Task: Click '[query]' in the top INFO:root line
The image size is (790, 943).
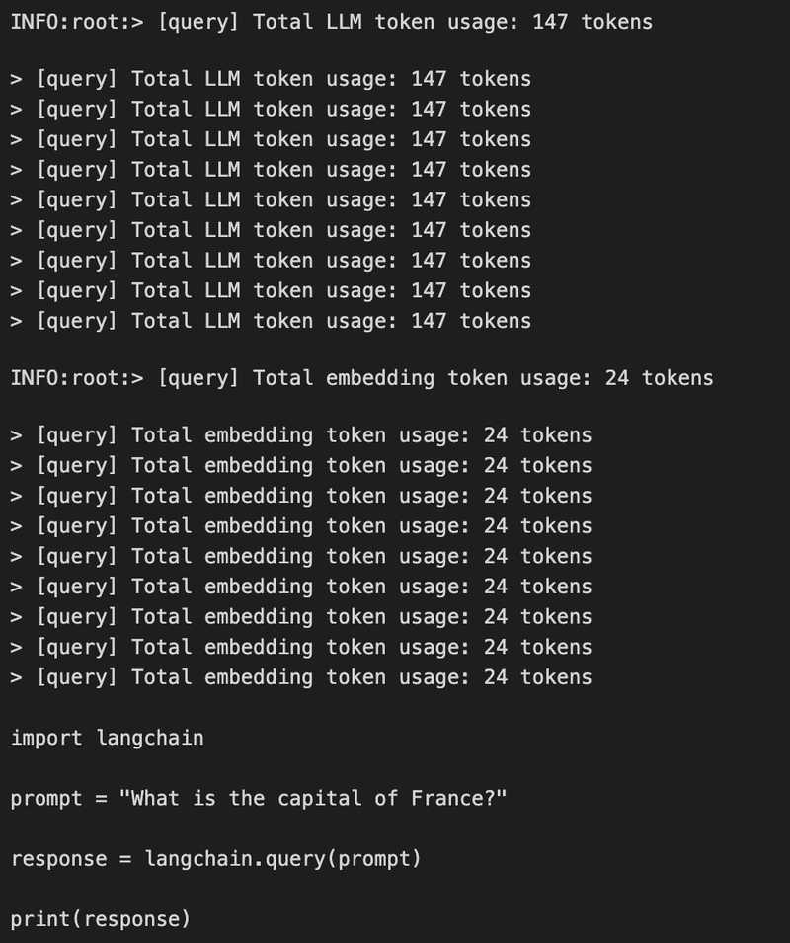Action: click(x=198, y=23)
